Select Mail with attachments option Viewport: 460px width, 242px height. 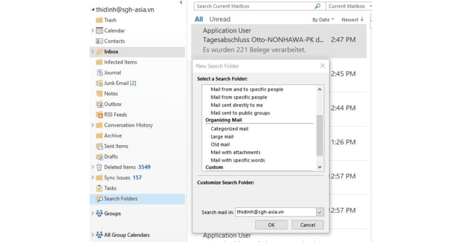click(x=235, y=152)
